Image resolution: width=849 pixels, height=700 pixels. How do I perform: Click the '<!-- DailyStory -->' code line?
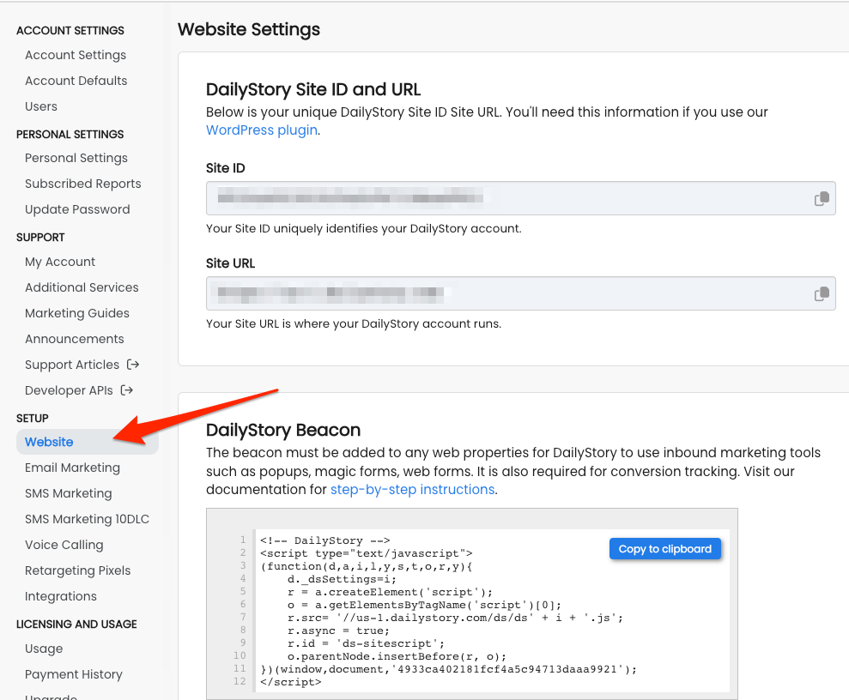[x=324, y=540]
